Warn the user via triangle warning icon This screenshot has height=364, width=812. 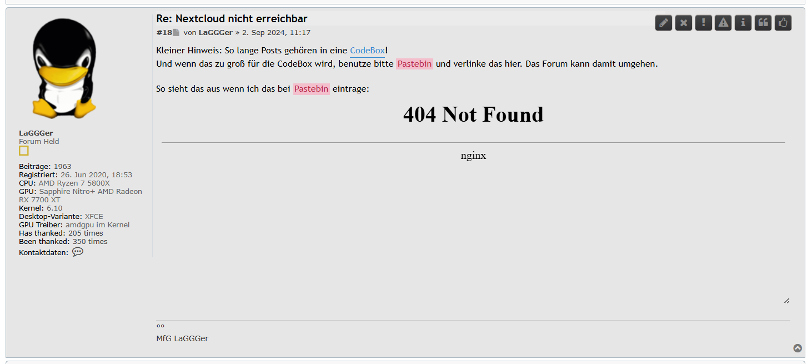pos(723,23)
